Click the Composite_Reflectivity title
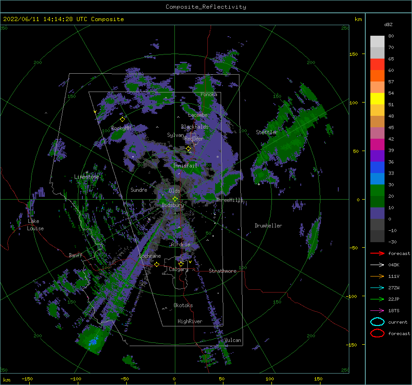Viewport: 412px width, 385px height. coord(206,7)
